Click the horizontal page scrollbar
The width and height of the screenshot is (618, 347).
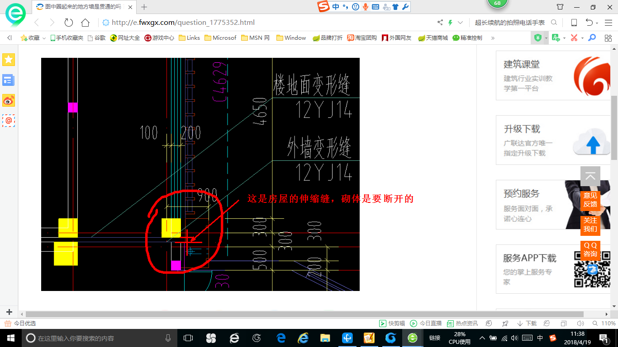(x=304, y=314)
